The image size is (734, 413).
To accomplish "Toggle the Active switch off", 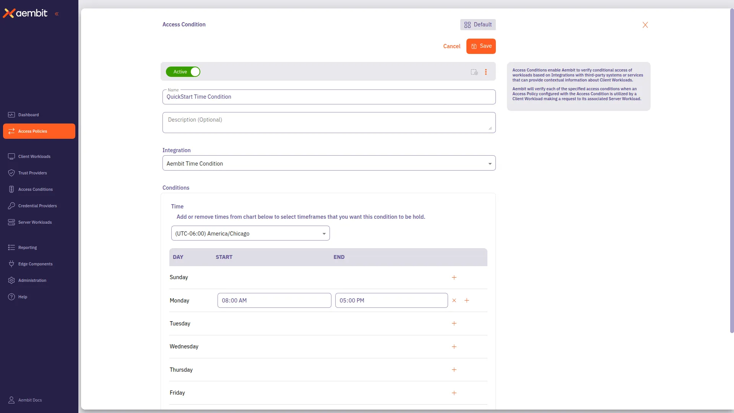I will (183, 72).
